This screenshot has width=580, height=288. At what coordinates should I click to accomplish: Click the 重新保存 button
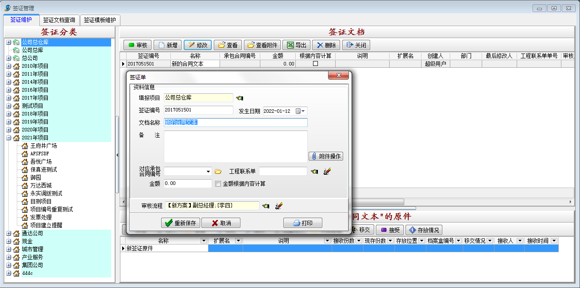[181, 223]
